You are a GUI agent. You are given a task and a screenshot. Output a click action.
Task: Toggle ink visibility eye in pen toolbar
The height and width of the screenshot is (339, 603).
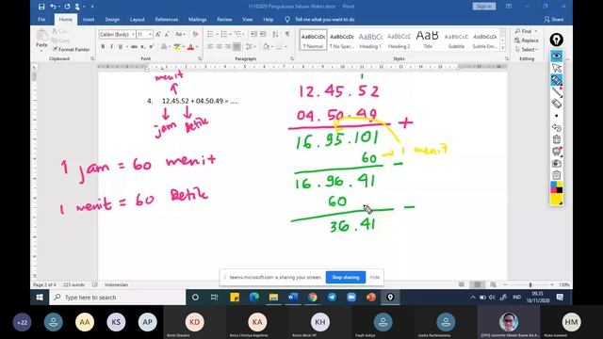(557, 56)
